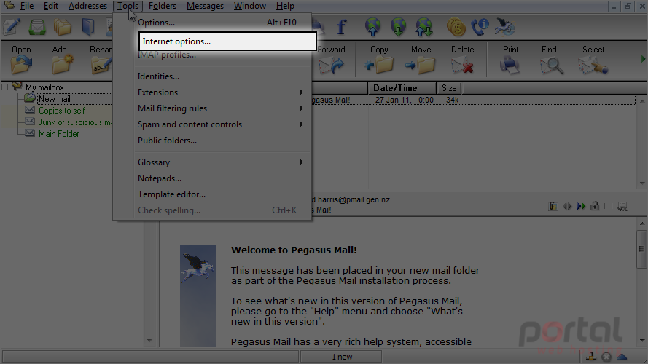The image size is (648, 364).
Task: Click the phone info help icon
Action: [x=480, y=27]
